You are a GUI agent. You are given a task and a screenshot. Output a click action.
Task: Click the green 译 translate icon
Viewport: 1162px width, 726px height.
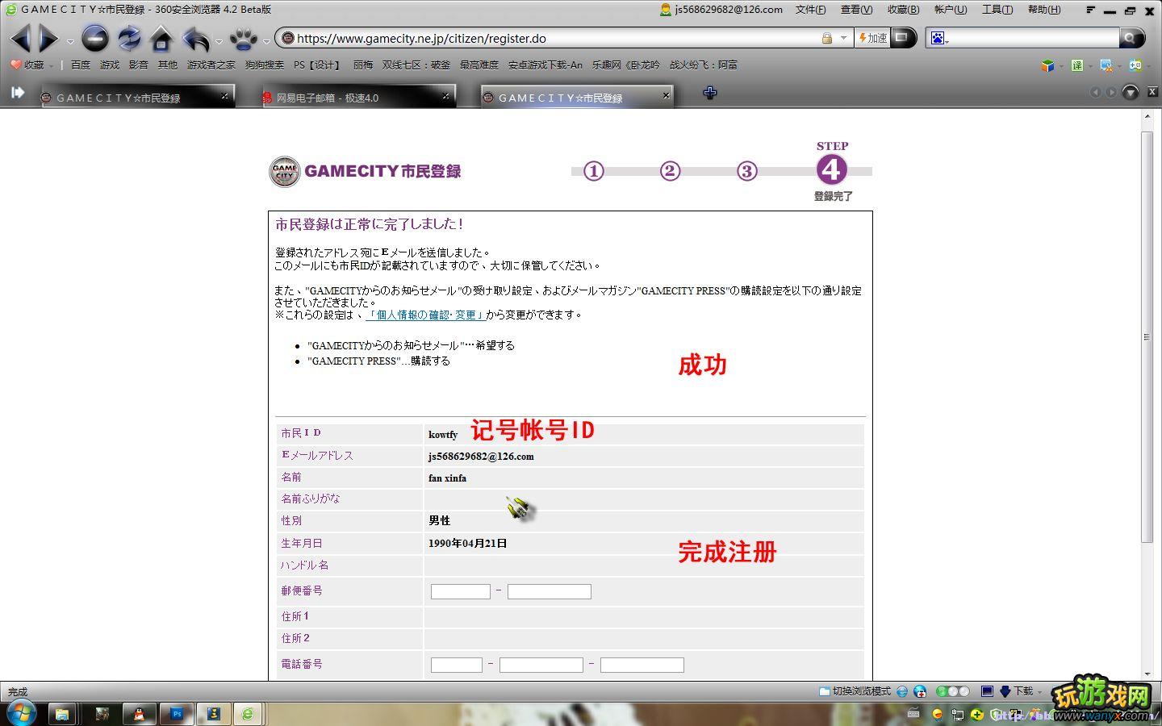coord(1077,65)
